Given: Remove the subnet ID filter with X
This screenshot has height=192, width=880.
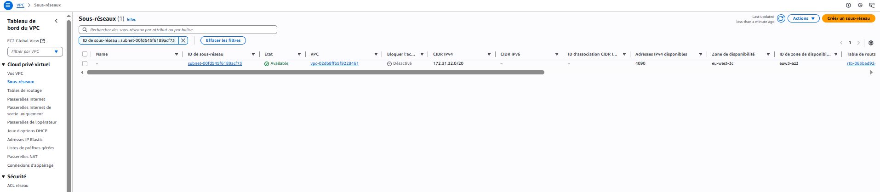Looking at the screenshot, I should (183, 40).
